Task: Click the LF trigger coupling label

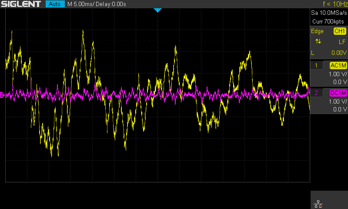Action: (342, 42)
